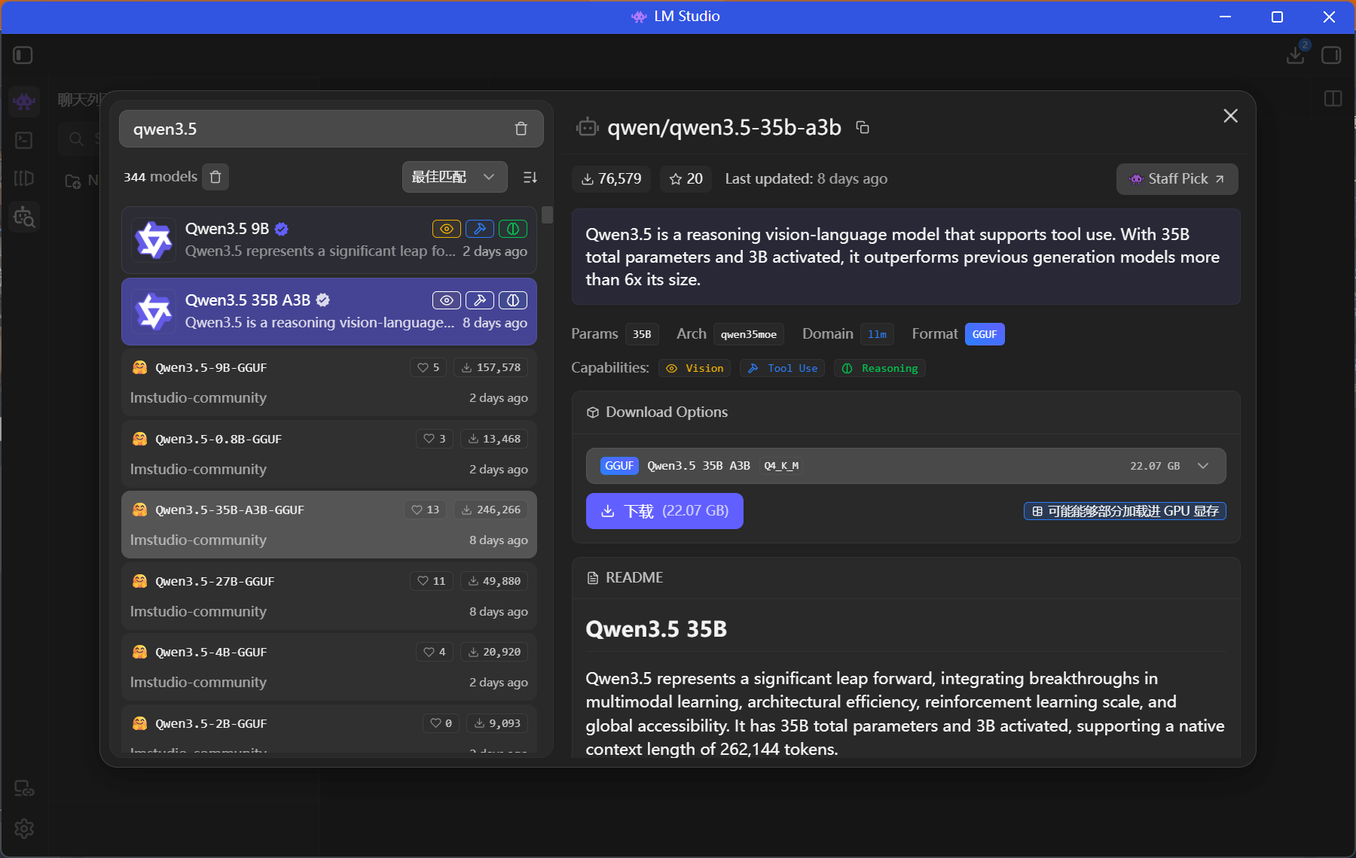Click likes count 13 on Qwen3.5-35B-A3B-GGUF
Image resolution: width=1356 pixels, height=858 pixels.
(x=426, y=510)
